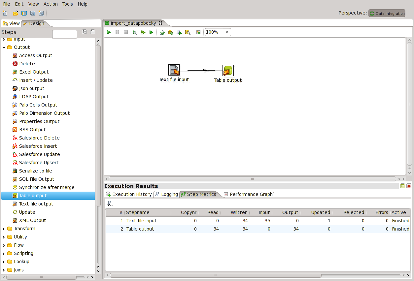Collapse all steps tree categories

click(93, 32)
